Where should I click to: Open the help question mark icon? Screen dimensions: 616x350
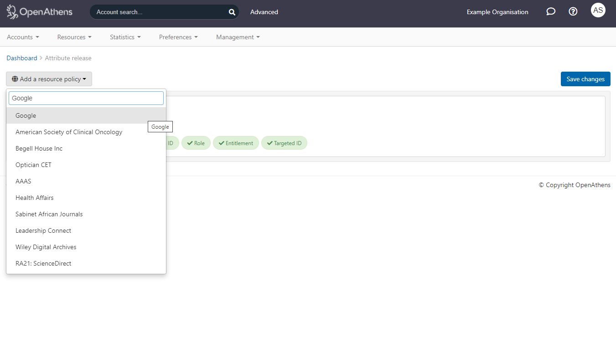pyautogui.click(x=573, y=11)
